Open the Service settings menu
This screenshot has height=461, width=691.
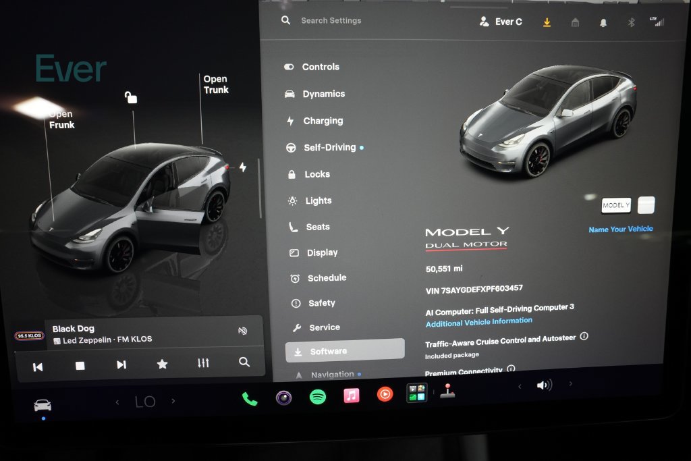click(316, 327)
